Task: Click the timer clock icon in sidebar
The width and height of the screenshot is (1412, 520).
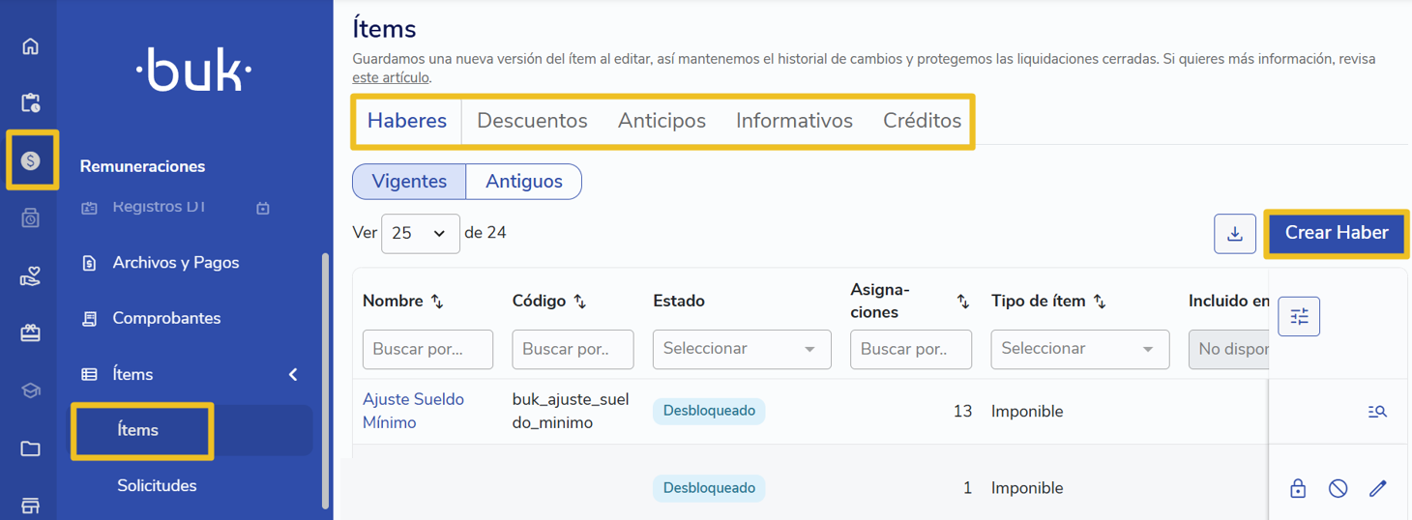Action: (x=30, y=218)
